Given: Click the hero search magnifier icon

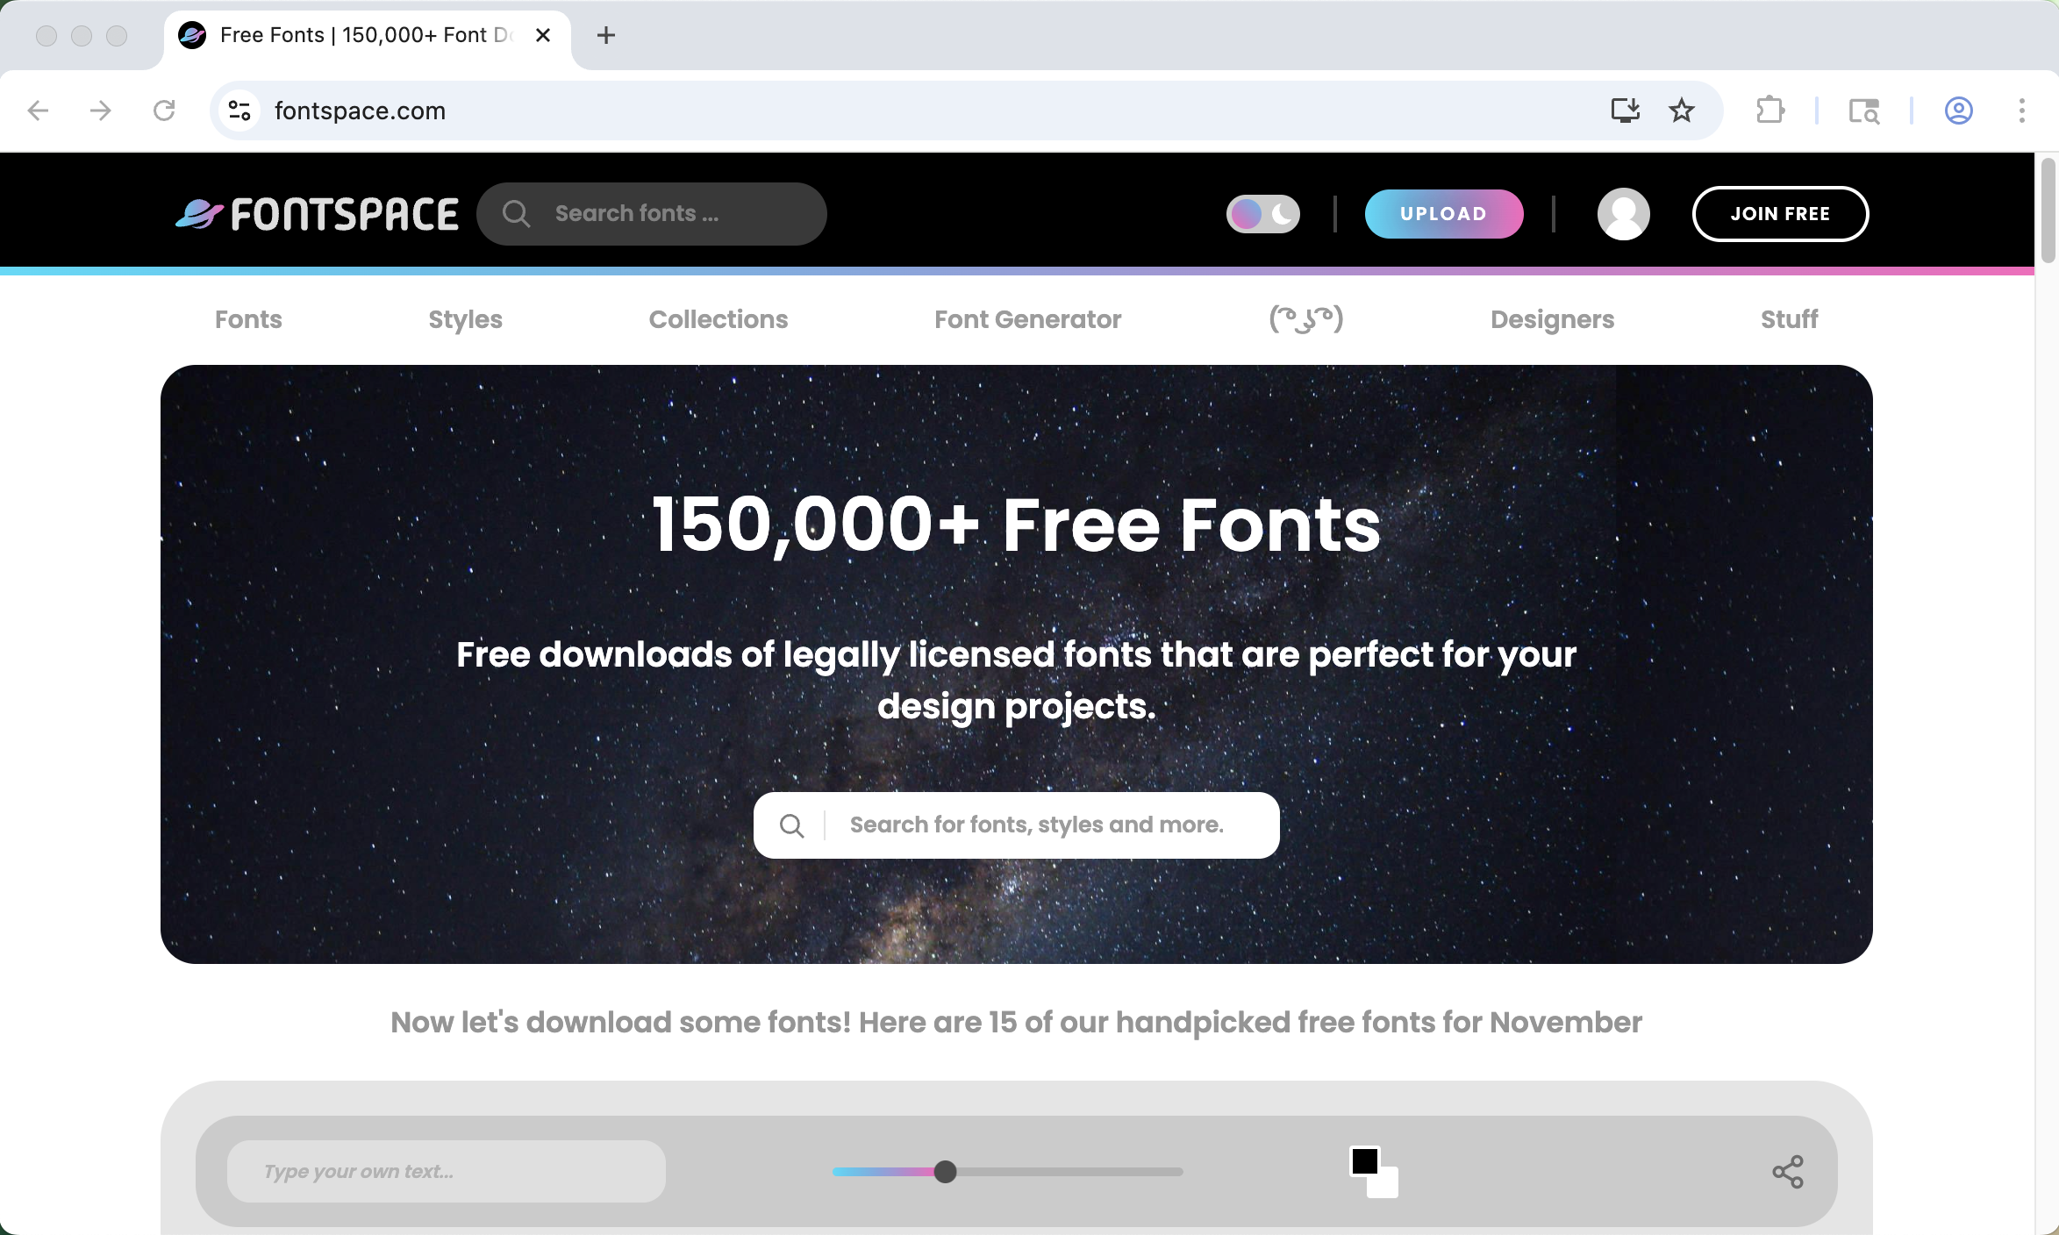Looking at the screenshot, I should pos(791,825).
